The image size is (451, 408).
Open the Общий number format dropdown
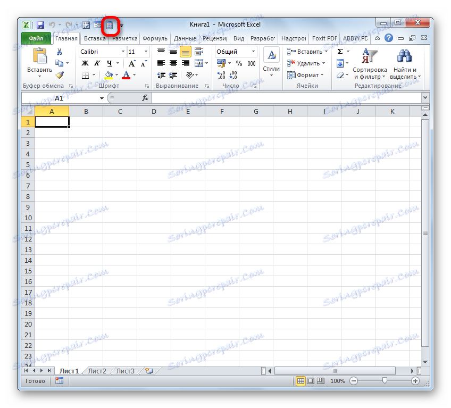click(x=253, y=52)
